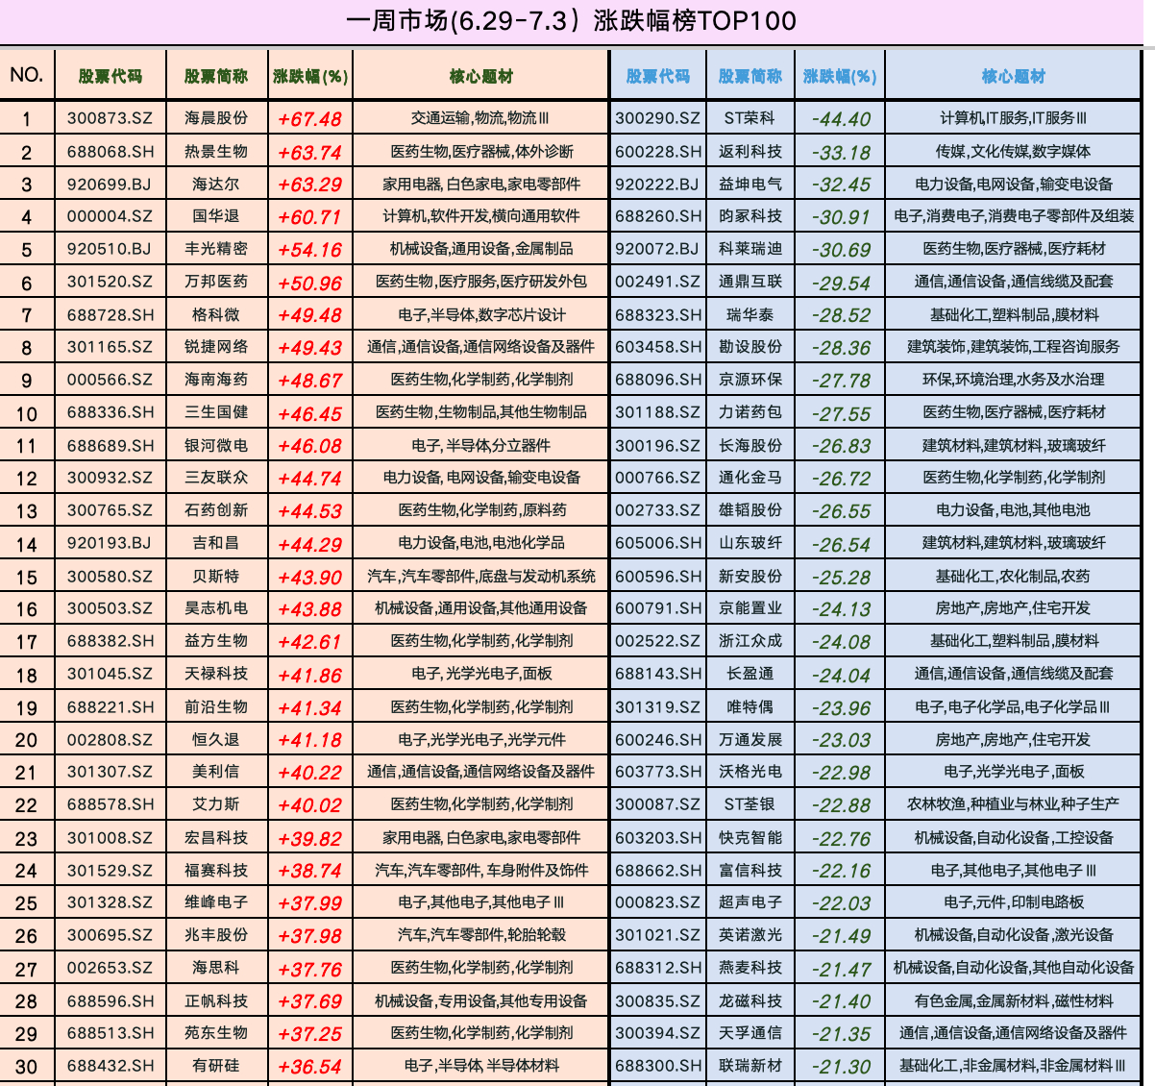Select stock name 苑东生物

(x=216, y=1032)
